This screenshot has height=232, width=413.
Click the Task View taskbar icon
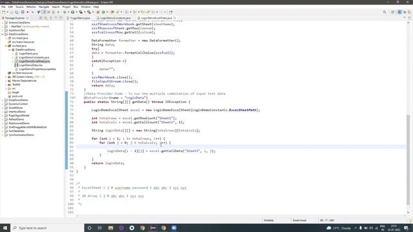tap(100, 227)
